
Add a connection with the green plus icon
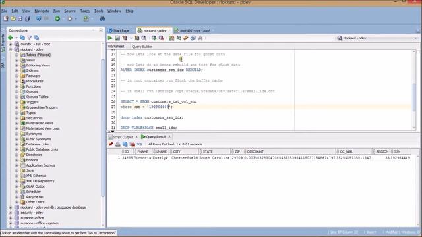point(11,38)
